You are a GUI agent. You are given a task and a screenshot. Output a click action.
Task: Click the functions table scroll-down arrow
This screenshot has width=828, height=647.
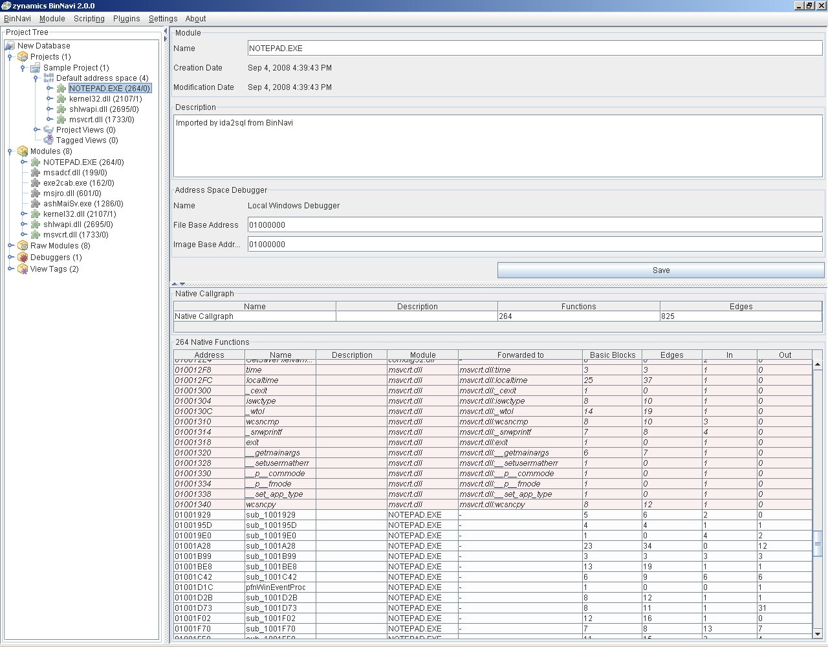pyautogui.click(x=818, y=633)
